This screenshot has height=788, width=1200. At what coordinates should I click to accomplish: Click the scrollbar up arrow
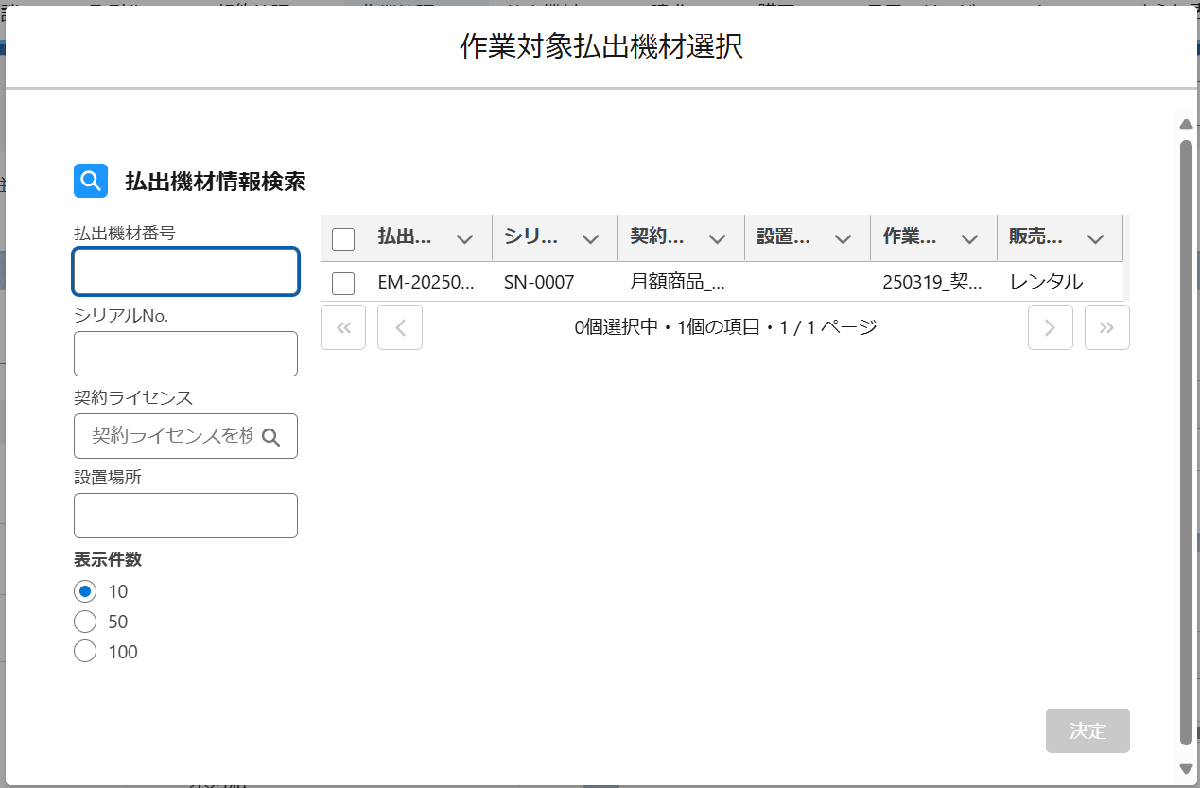1186,124
